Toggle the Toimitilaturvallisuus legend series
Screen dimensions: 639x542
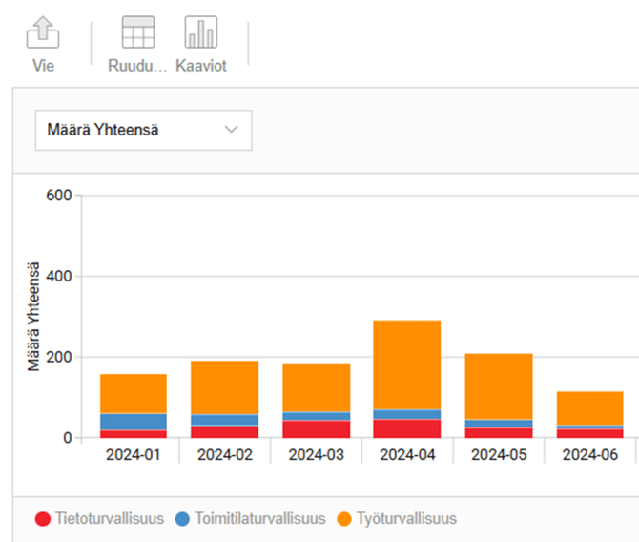click(x=250, y=519)
